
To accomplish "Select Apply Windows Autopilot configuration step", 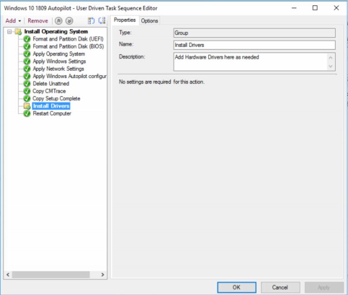I will [x=70, y=76].
